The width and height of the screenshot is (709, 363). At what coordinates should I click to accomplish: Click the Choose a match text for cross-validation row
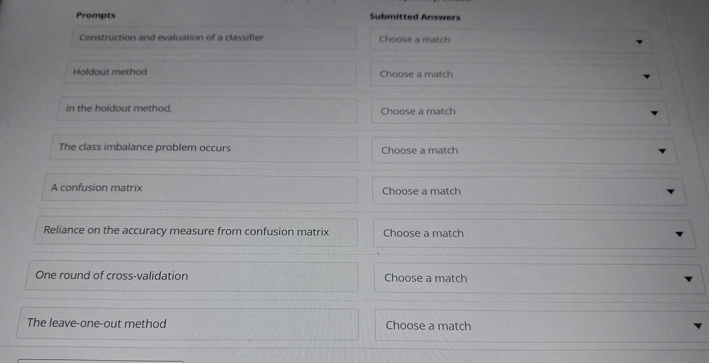[425, 279]
